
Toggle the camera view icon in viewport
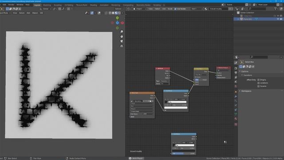pyautogui.click(x=122, y=41)
